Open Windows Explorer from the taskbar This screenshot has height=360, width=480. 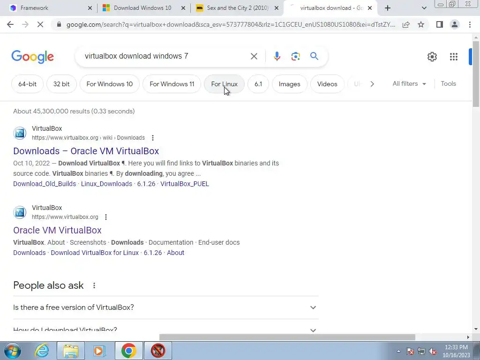click(71, 351)
